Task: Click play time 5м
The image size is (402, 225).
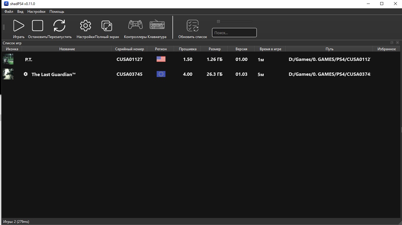Action: click(x=261, y=74)
